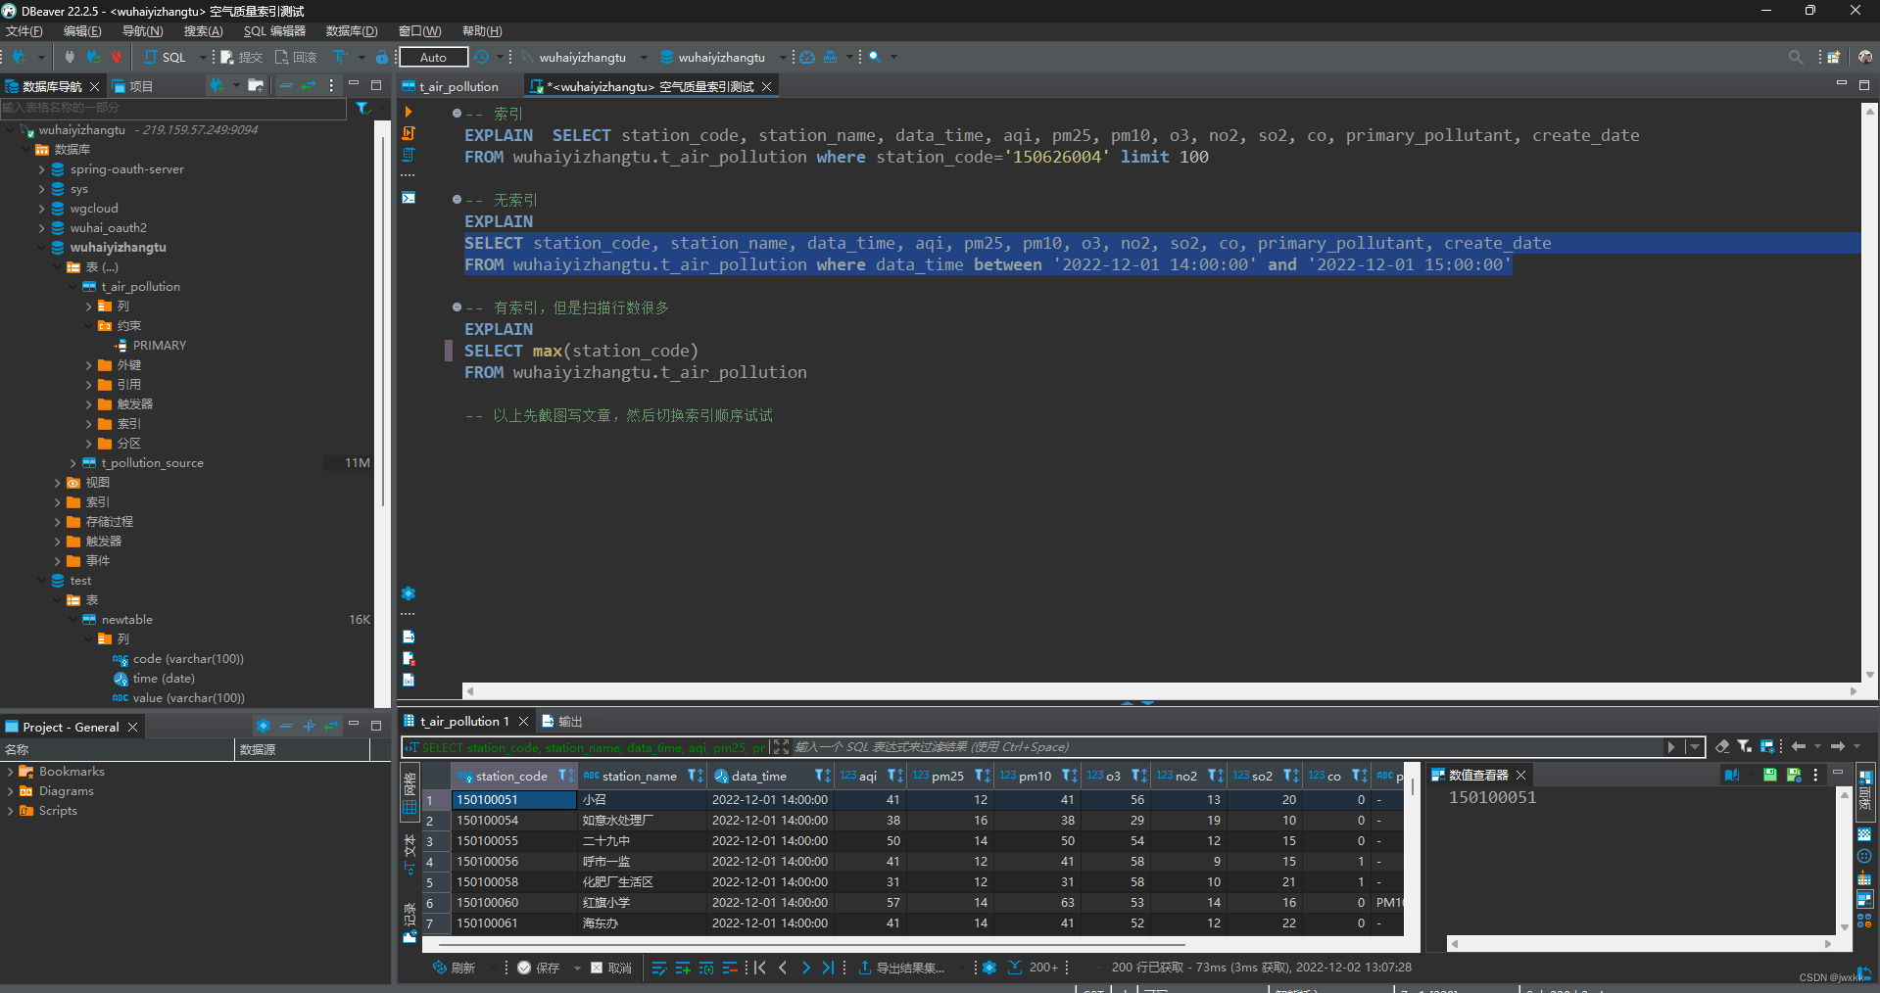Click the filter history dropdown arrow
This screenshot has height=993, width=1880.
(1694, 747)
